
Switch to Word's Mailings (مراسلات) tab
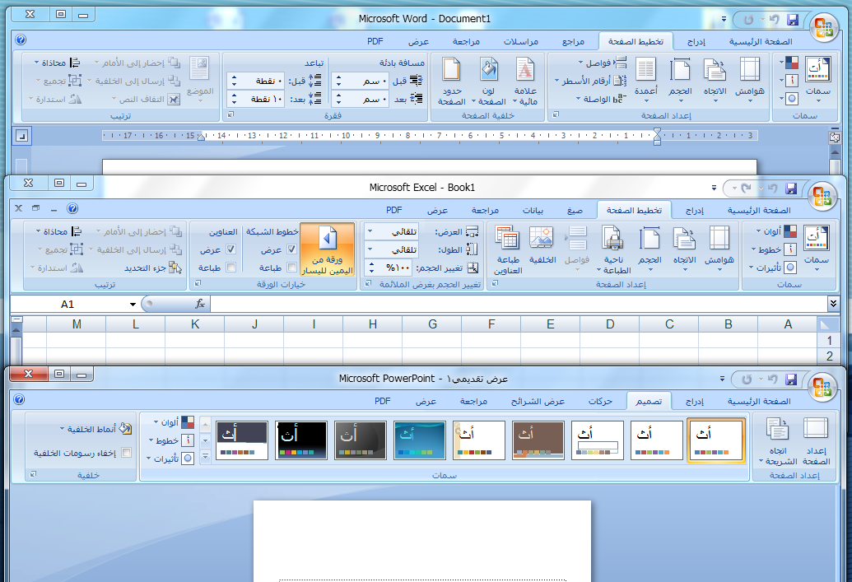click(520, 41)
